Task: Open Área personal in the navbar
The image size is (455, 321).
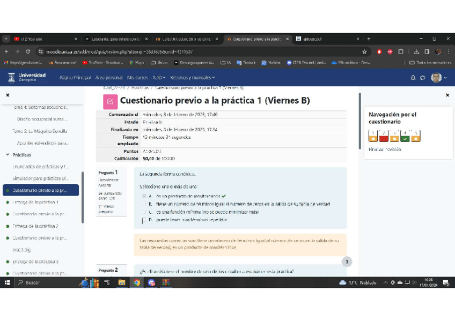Action: (x=109, y=78)
